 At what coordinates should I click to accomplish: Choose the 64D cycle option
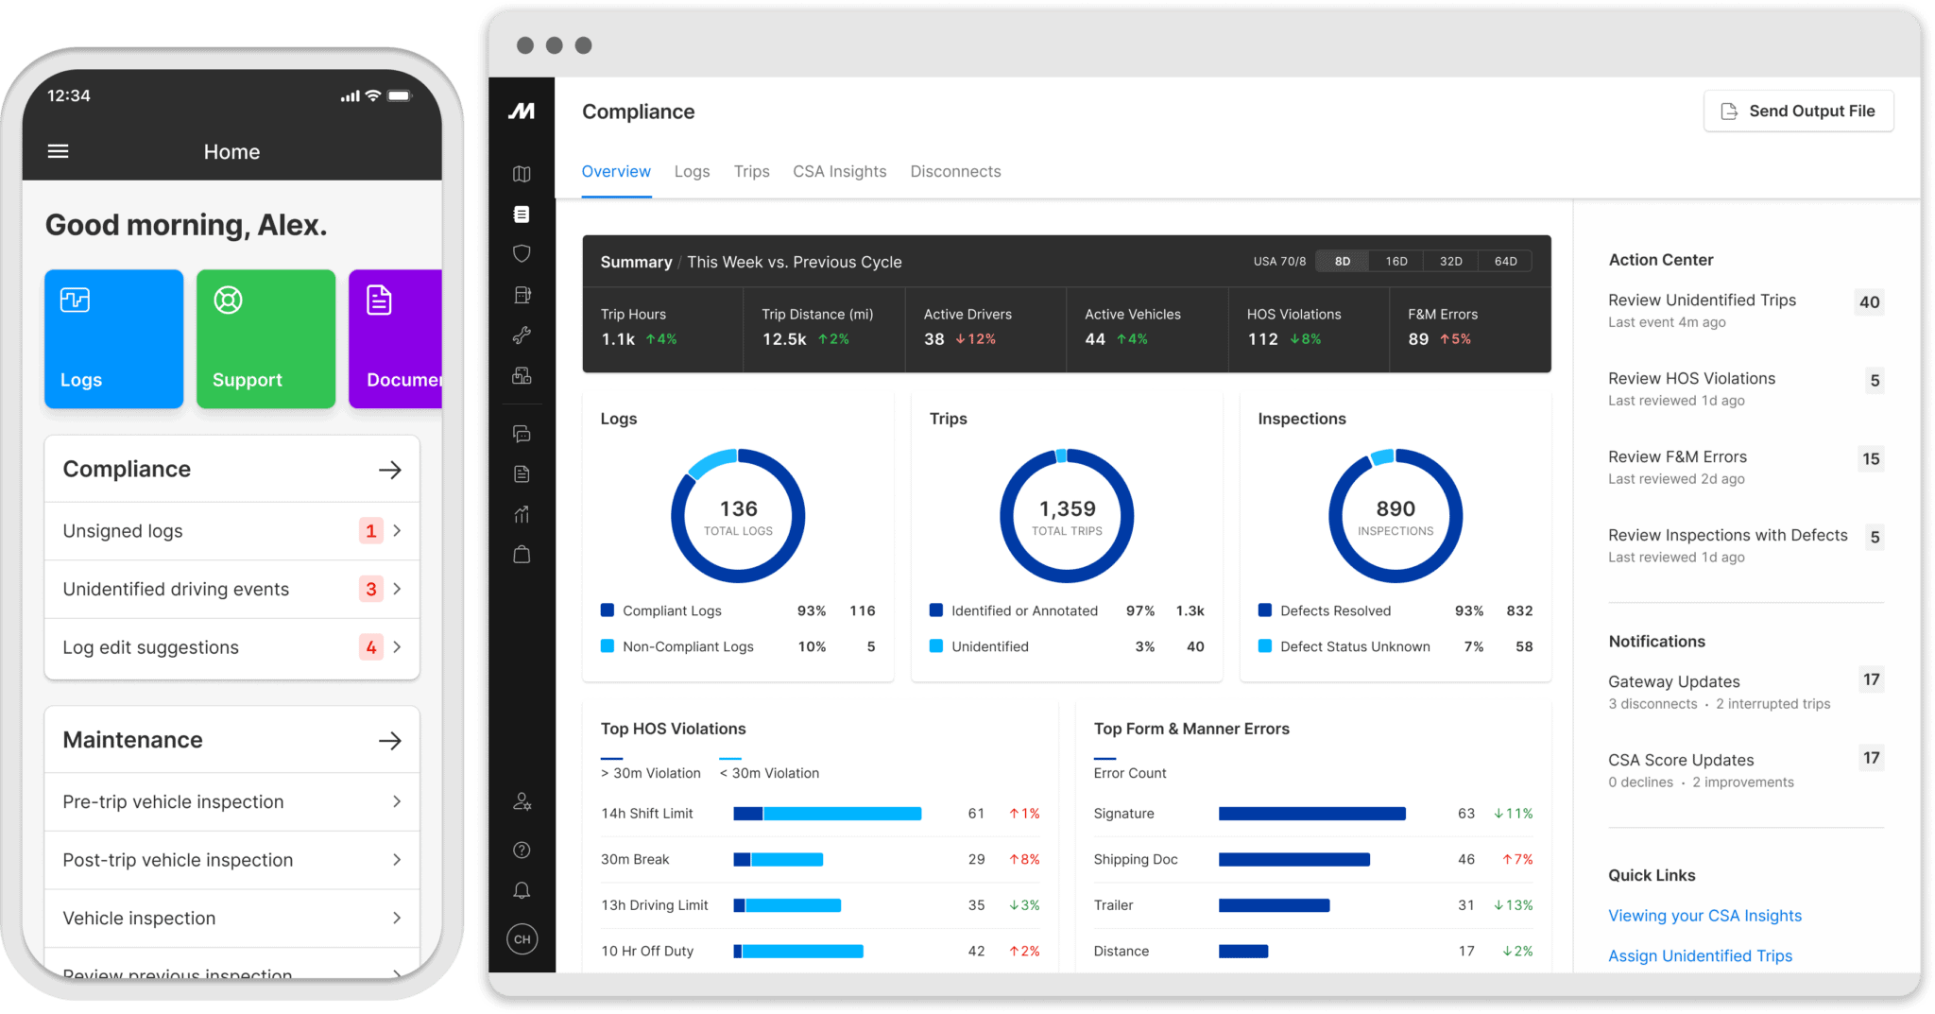1505,262
